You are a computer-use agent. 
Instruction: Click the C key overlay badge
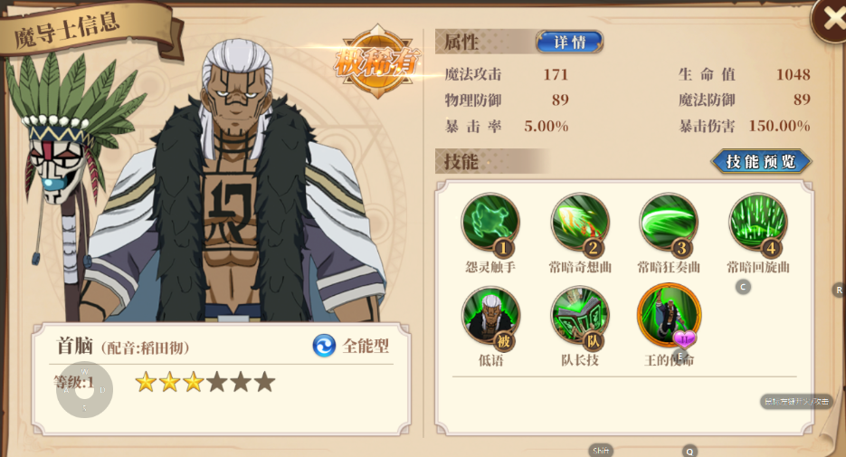pyautogui.click(x=743, y=287)
